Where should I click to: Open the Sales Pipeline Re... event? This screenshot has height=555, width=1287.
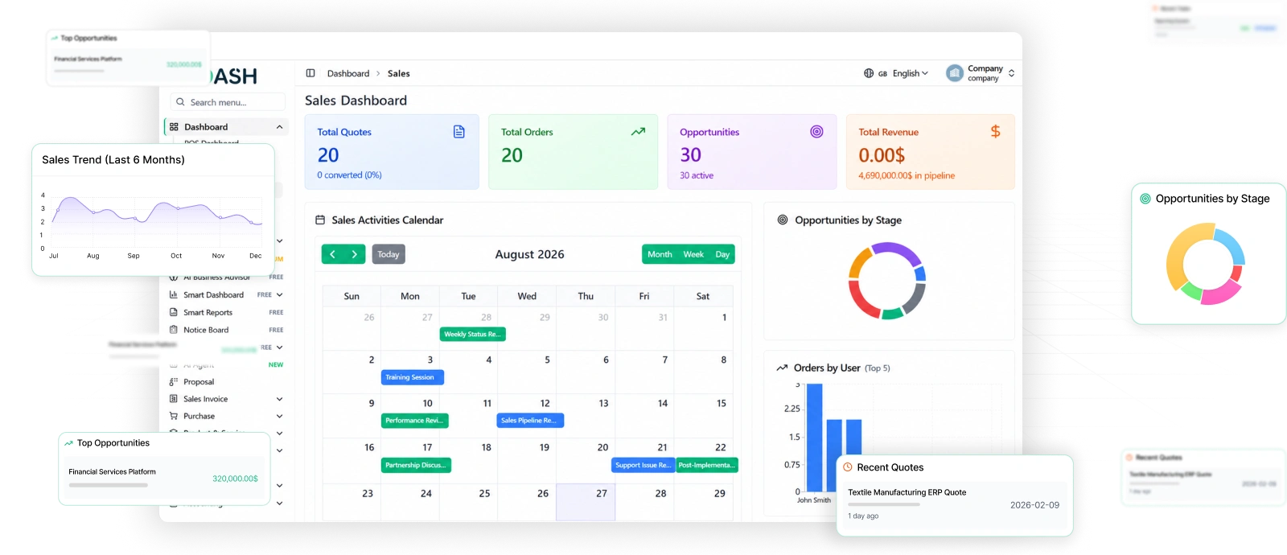pos(531,421)
